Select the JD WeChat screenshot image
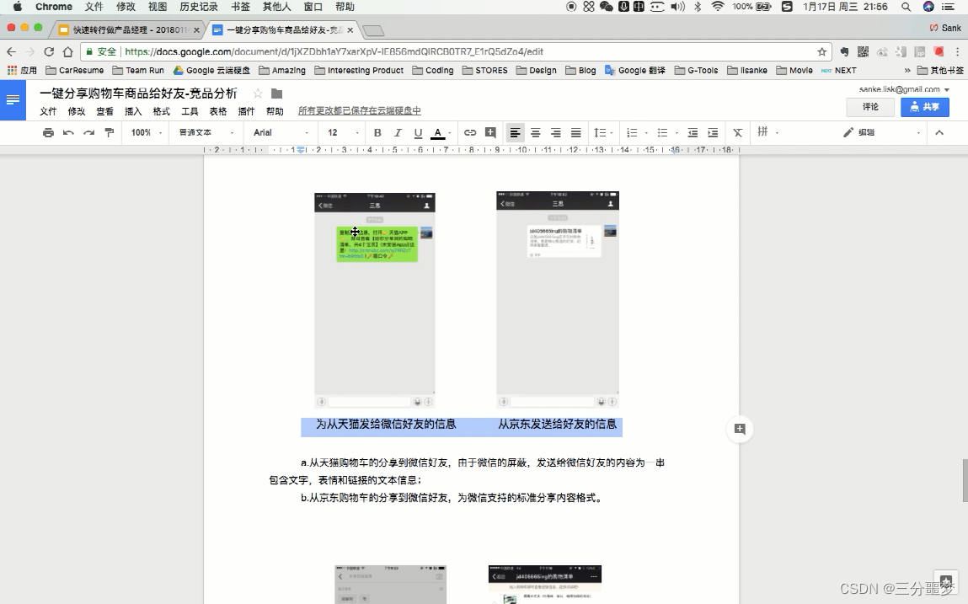 (x=558, y=300)
